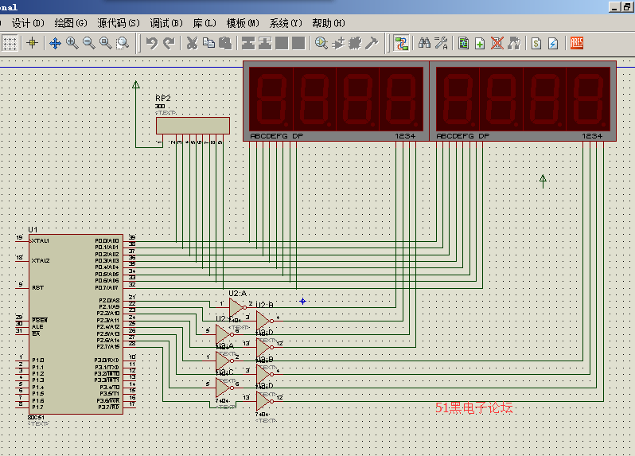Open the 系统(Y) menu
This screenshot has height=456, width=635.
click(x=286, y=23)
